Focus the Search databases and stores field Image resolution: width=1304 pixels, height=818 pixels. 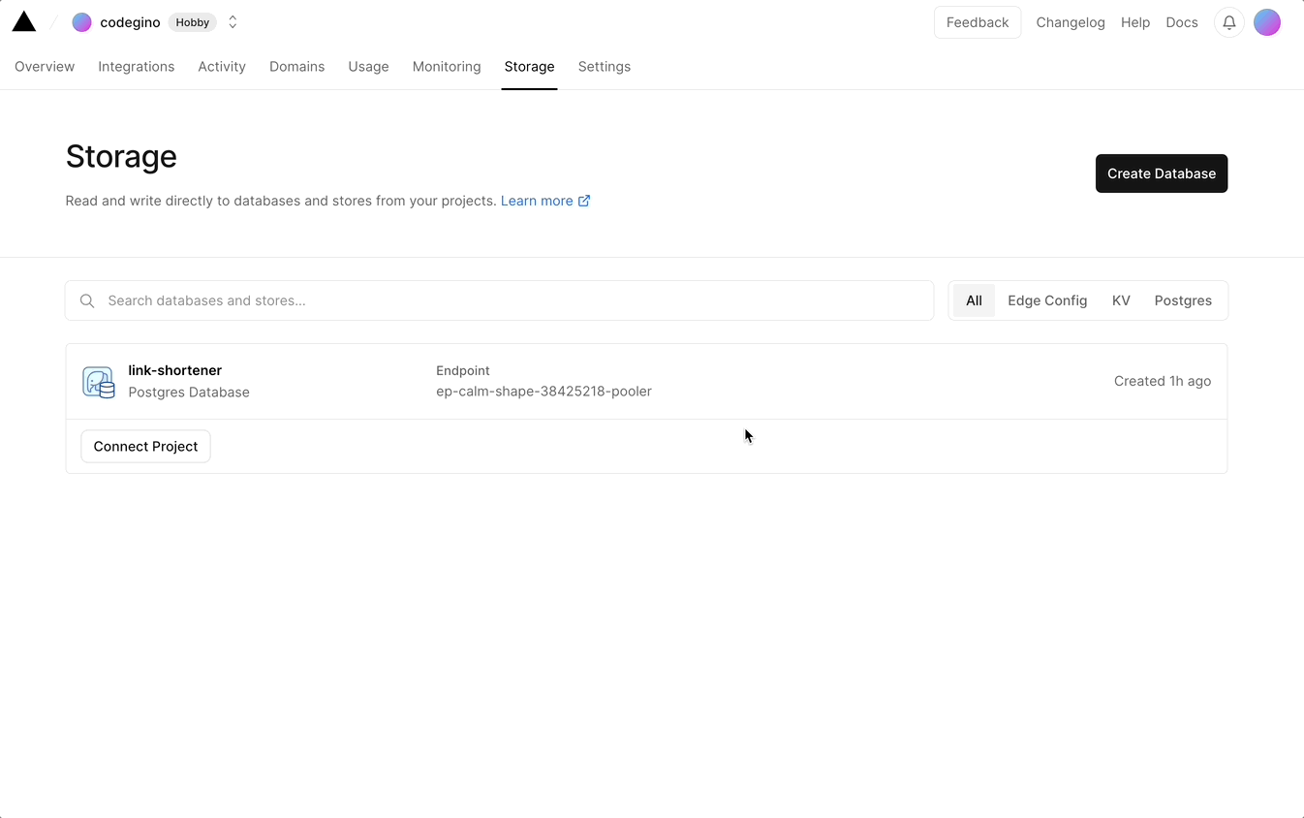513,301
